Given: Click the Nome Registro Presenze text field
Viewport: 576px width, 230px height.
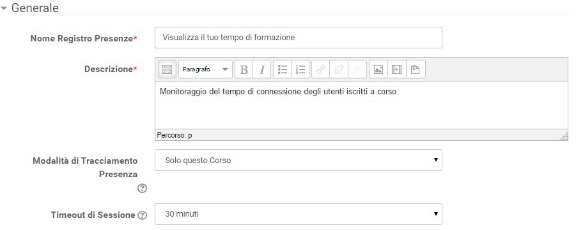Looking at the screenshot, I should (299, 38).
